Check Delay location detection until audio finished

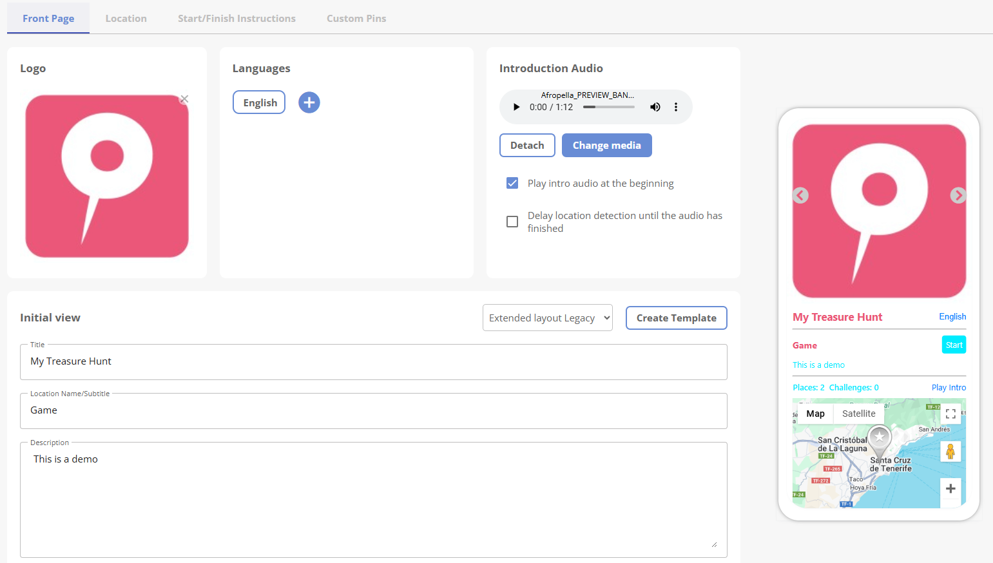512,222
